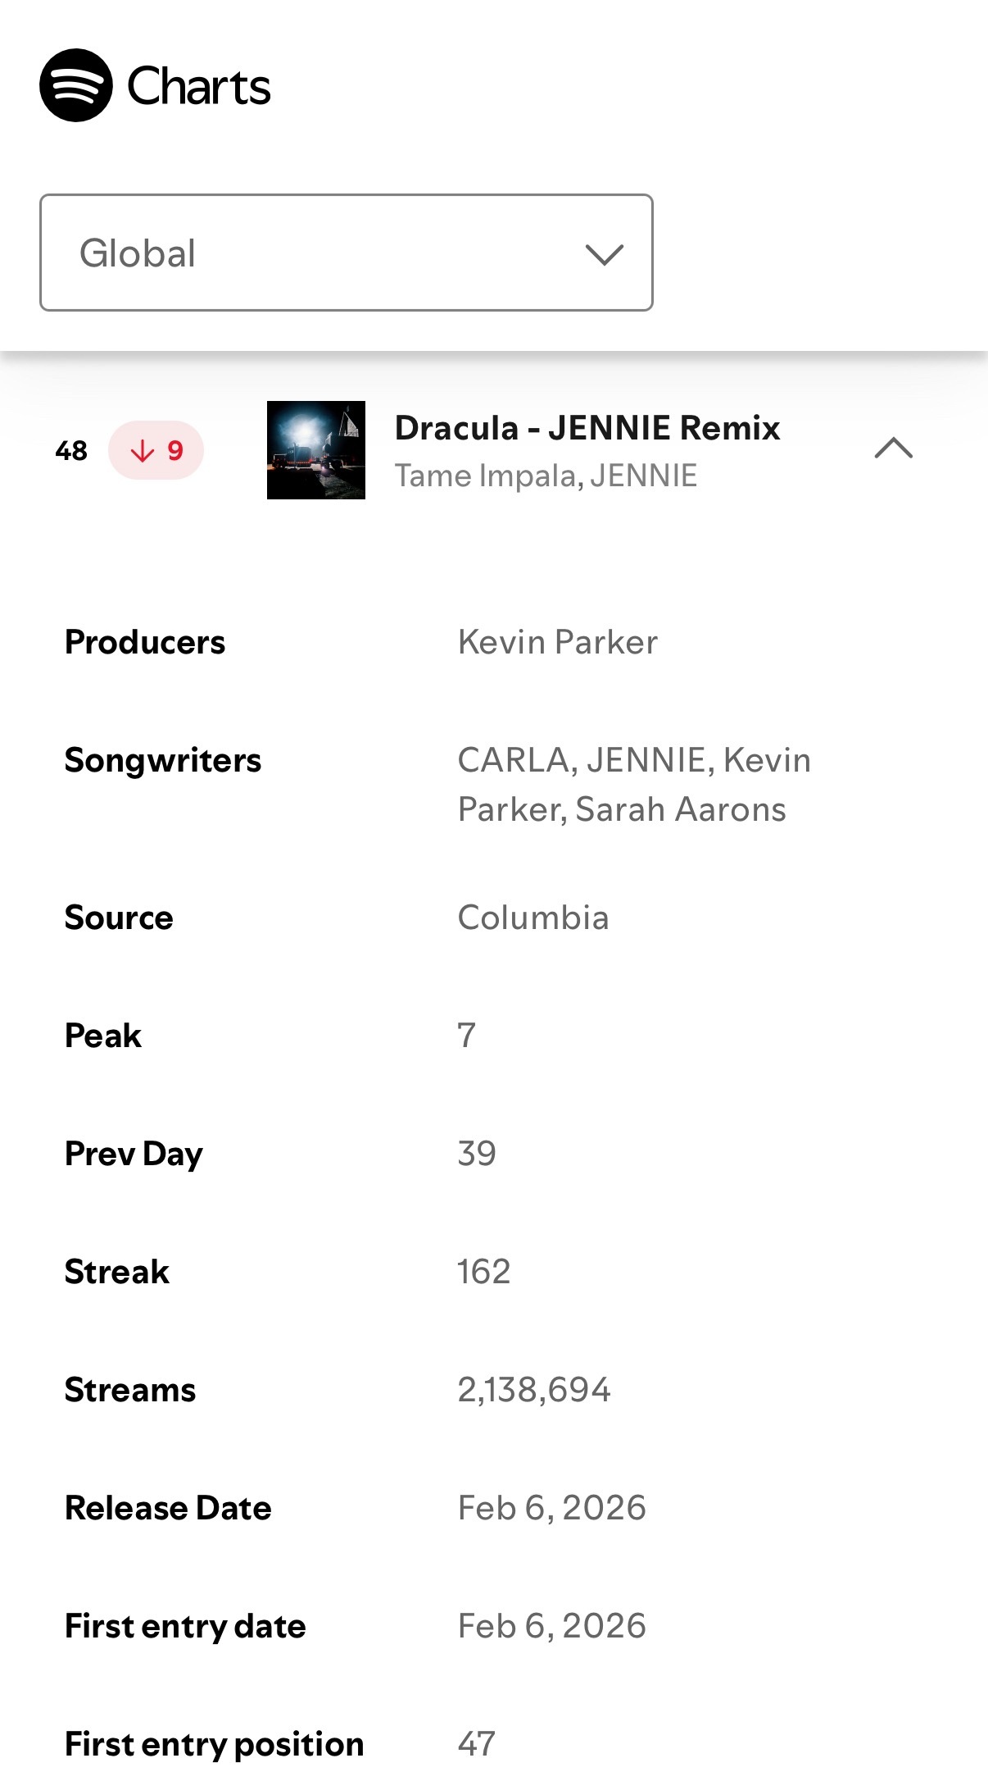Image resolution: width=988 pixels, height=1790 pixels.
Task: Select the Dracula - JENNIE Remix title
Action: point(587,428)
